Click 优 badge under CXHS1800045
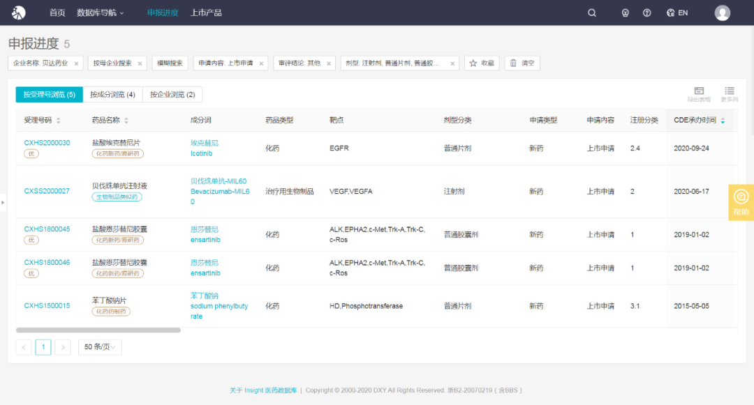The width and height of the screenshot is (754, 405). pyautogui.click(x=31, y=240)
